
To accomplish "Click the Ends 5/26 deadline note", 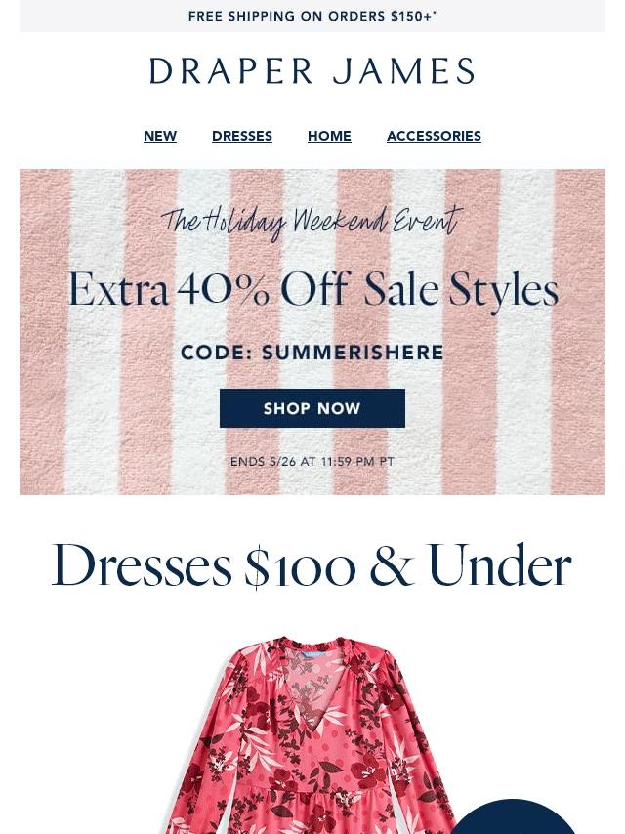I will pyautogui.click(x=312, y=462).
